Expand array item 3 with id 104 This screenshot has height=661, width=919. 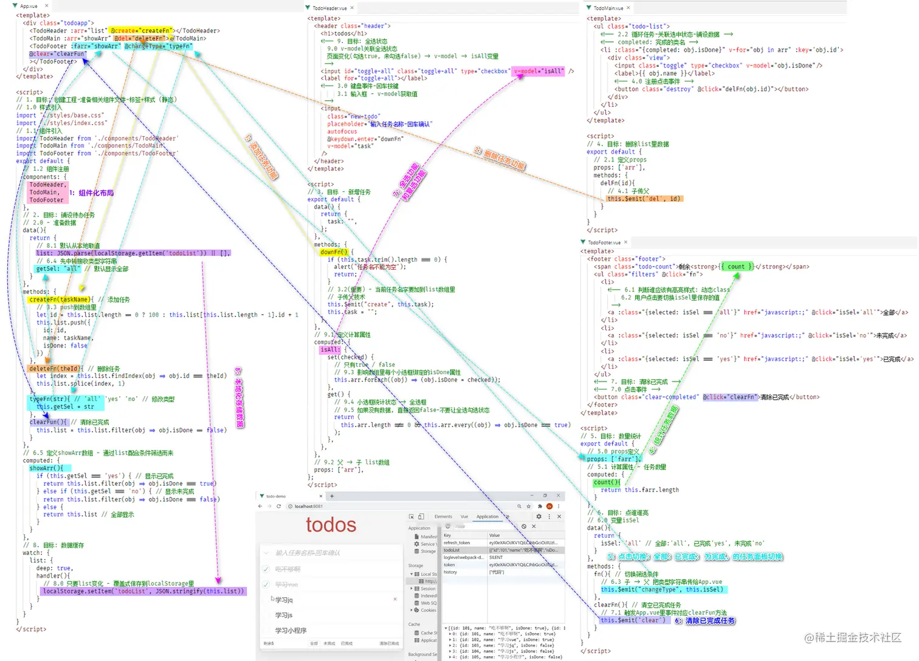[x=450, y=651]
